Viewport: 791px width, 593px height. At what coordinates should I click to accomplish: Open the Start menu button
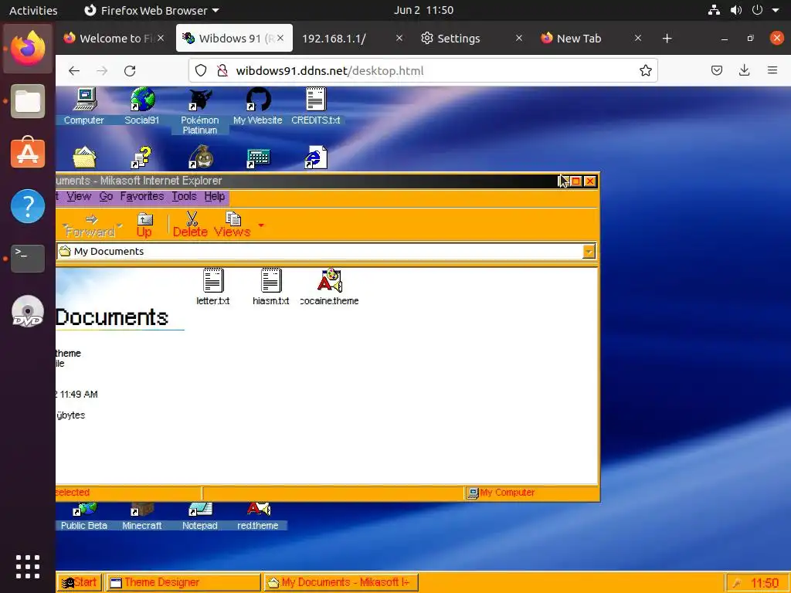point(80,582)
